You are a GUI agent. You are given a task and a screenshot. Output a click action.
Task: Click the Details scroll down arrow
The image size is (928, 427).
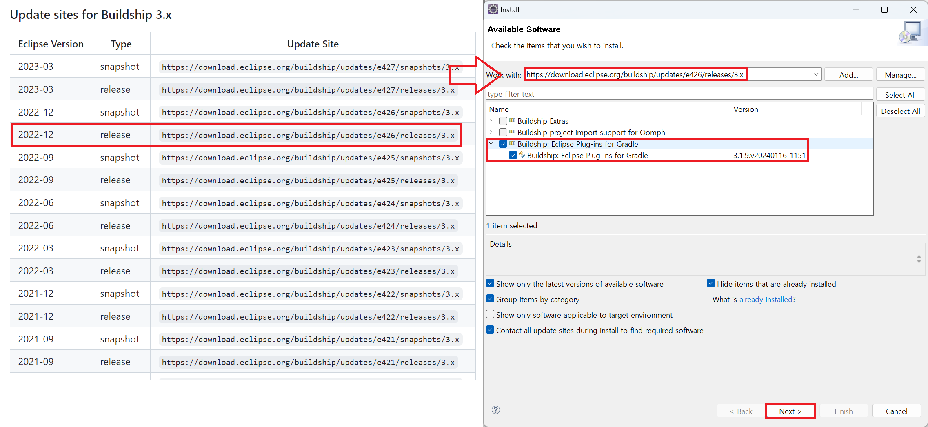click(919, 261)
